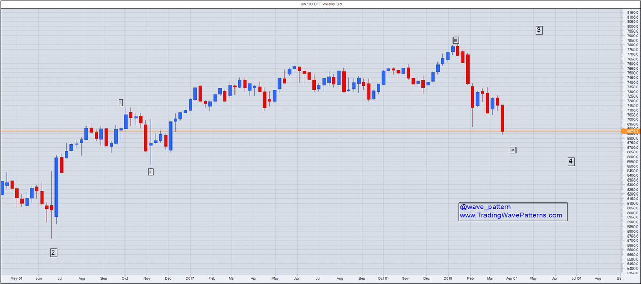The image size is (641, 284).
Task: Click the '2018' date axis label
Action: 448,278
